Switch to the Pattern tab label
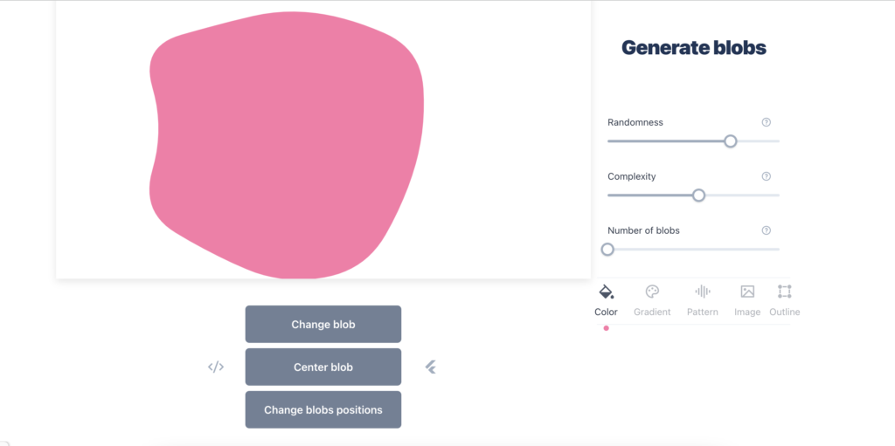Viewport: 895px width, 446px height. (702, 312)
